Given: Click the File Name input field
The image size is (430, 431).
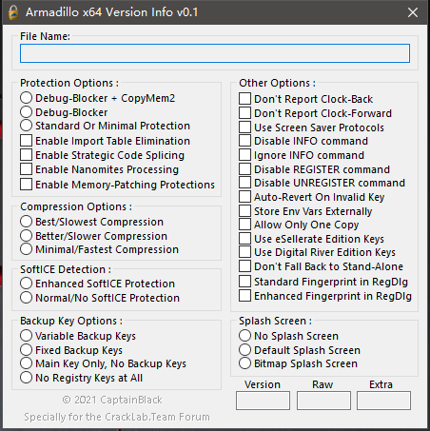Looking at the screenshot, I should 215,53.
